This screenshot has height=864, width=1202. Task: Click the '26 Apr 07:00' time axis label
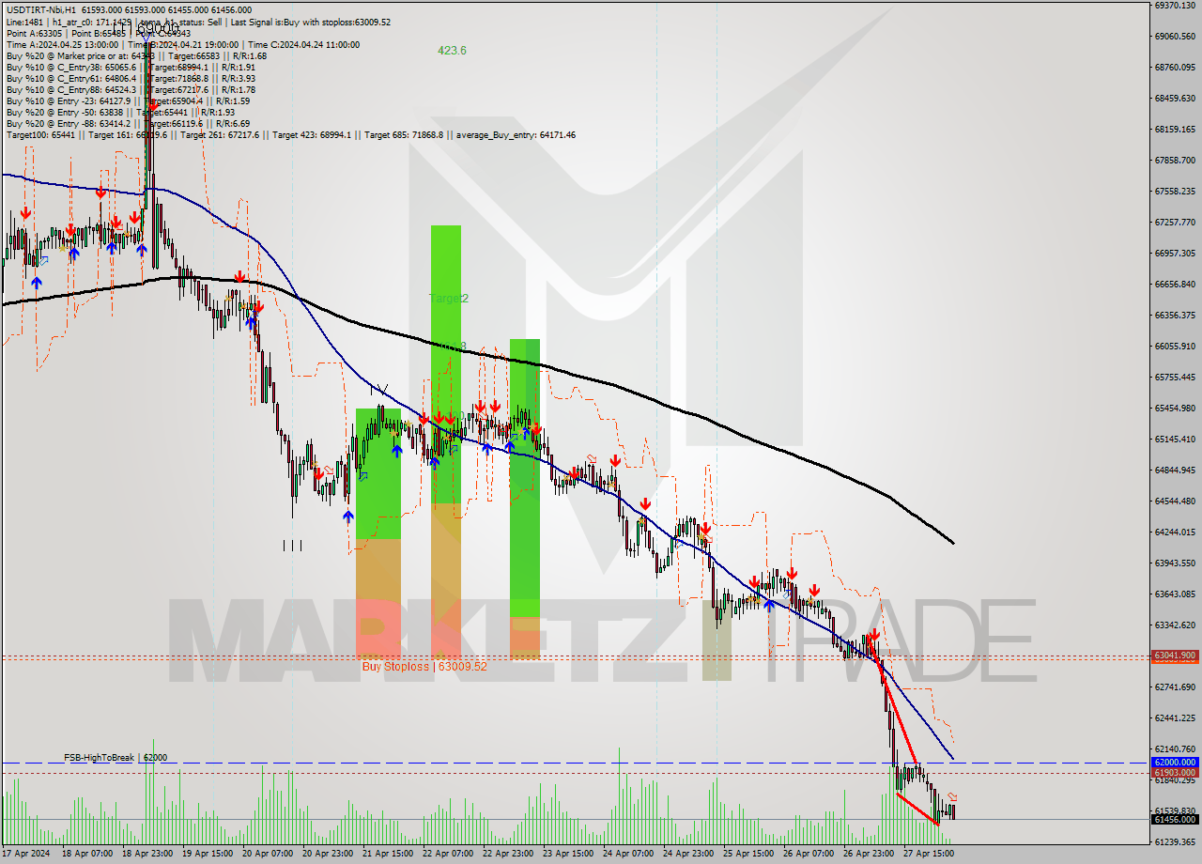click(x=807, y=854)
